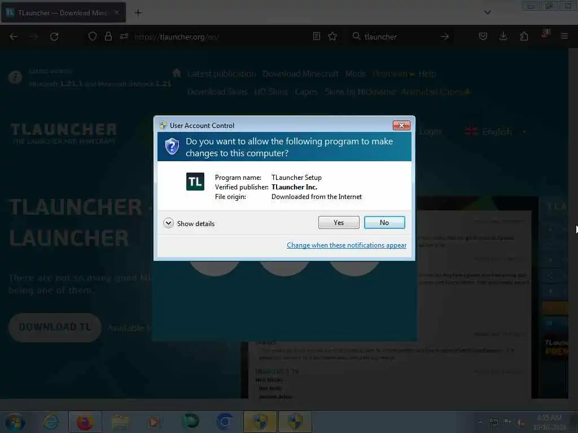This screenshot has width=578, height=433.
Task: Click the tracking protection shield icon
Action: [x=92, y=37]
